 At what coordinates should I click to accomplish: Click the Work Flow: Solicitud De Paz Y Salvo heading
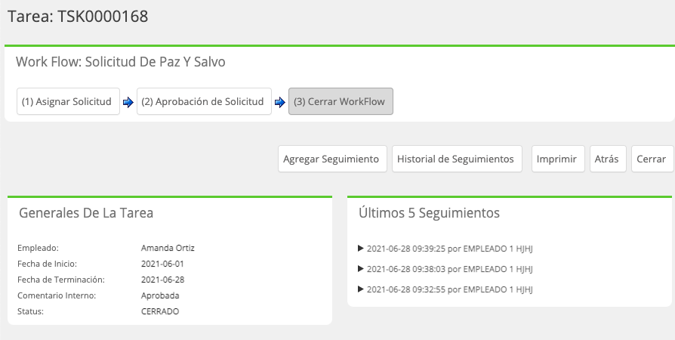(121, 62)
